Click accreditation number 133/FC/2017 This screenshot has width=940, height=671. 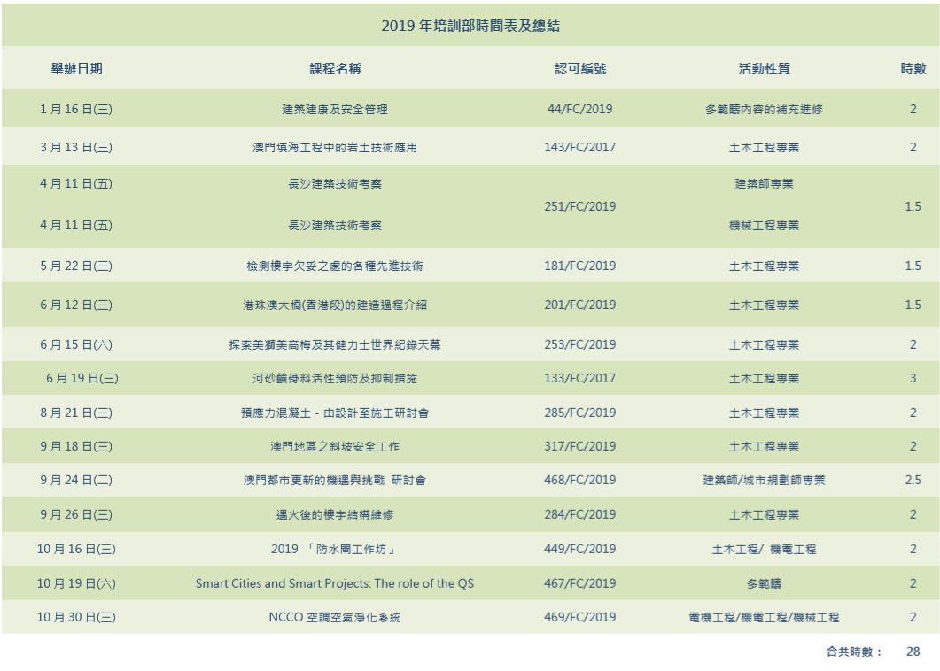click(x=580, y=378)
